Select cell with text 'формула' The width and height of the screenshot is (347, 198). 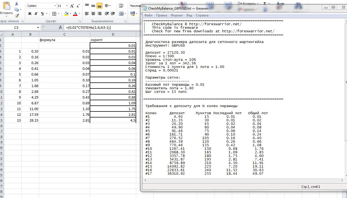64,40
